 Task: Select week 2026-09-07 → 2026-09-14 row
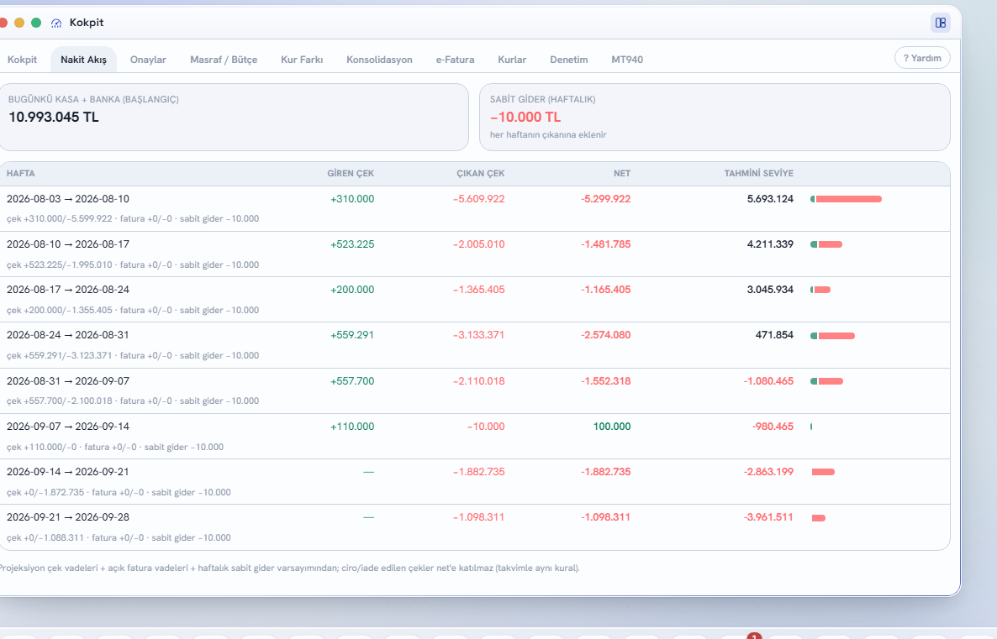[475, 436]
